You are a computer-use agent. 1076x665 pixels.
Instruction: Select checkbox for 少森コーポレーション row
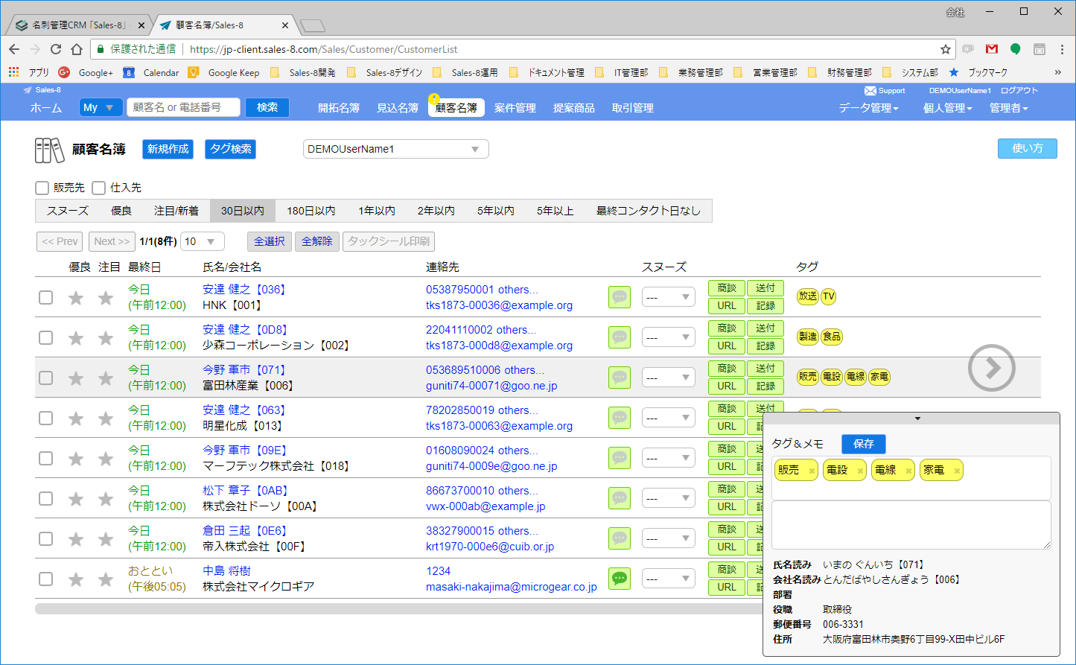tap(46, 337)
